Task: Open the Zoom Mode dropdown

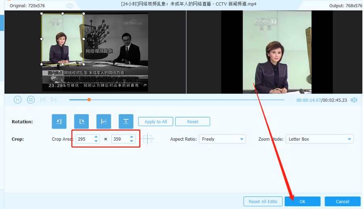Action: tap(320, 139)
